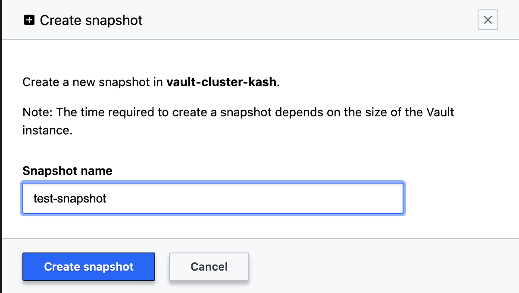The width and height of the screenshot is (519, 293).
Task: Close the Create snapshot dialog with X
Action: 488,20
